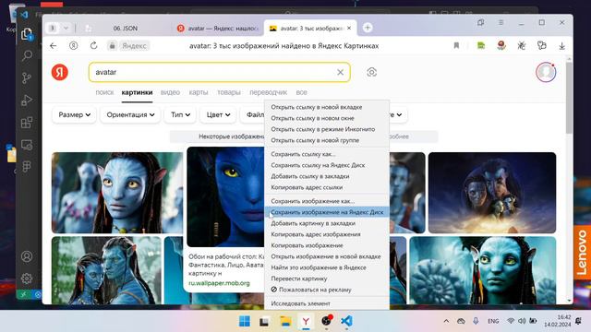Choose Копировать адрес ссылки
Image resolution: width=591 pixels, height=332 pixels.
tap(327, 187)
